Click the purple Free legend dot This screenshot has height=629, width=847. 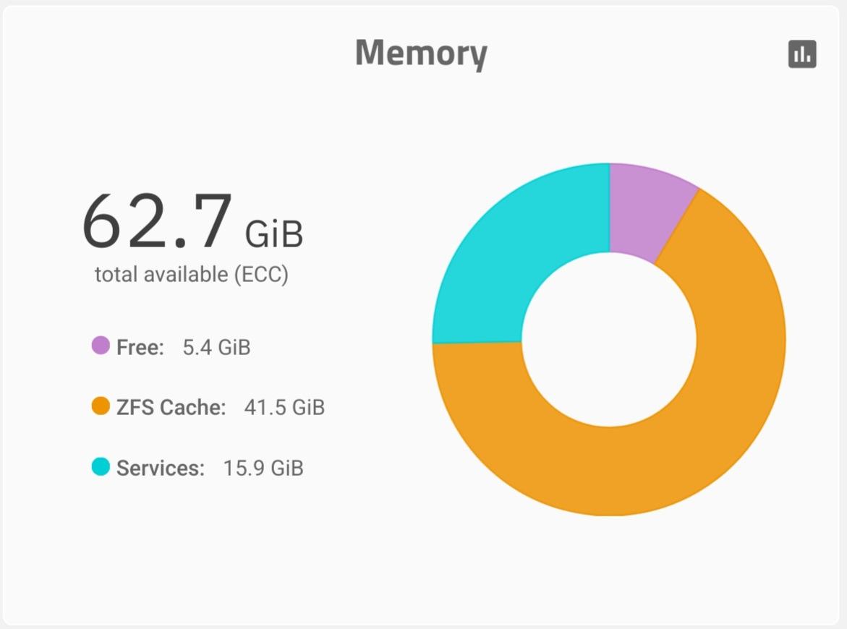click(x=101, y=346)
